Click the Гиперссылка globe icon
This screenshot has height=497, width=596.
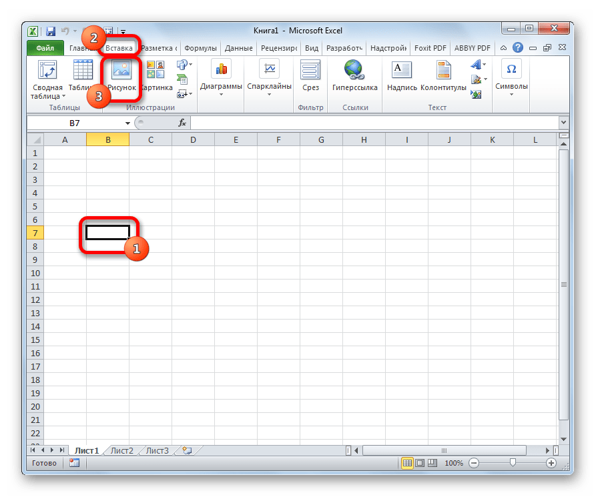(354, 70)
